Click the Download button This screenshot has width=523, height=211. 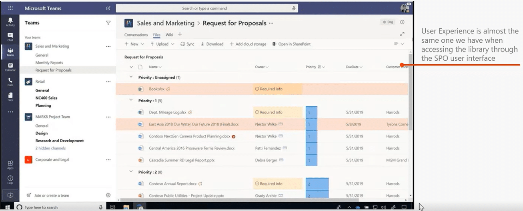tap(212, 44)
